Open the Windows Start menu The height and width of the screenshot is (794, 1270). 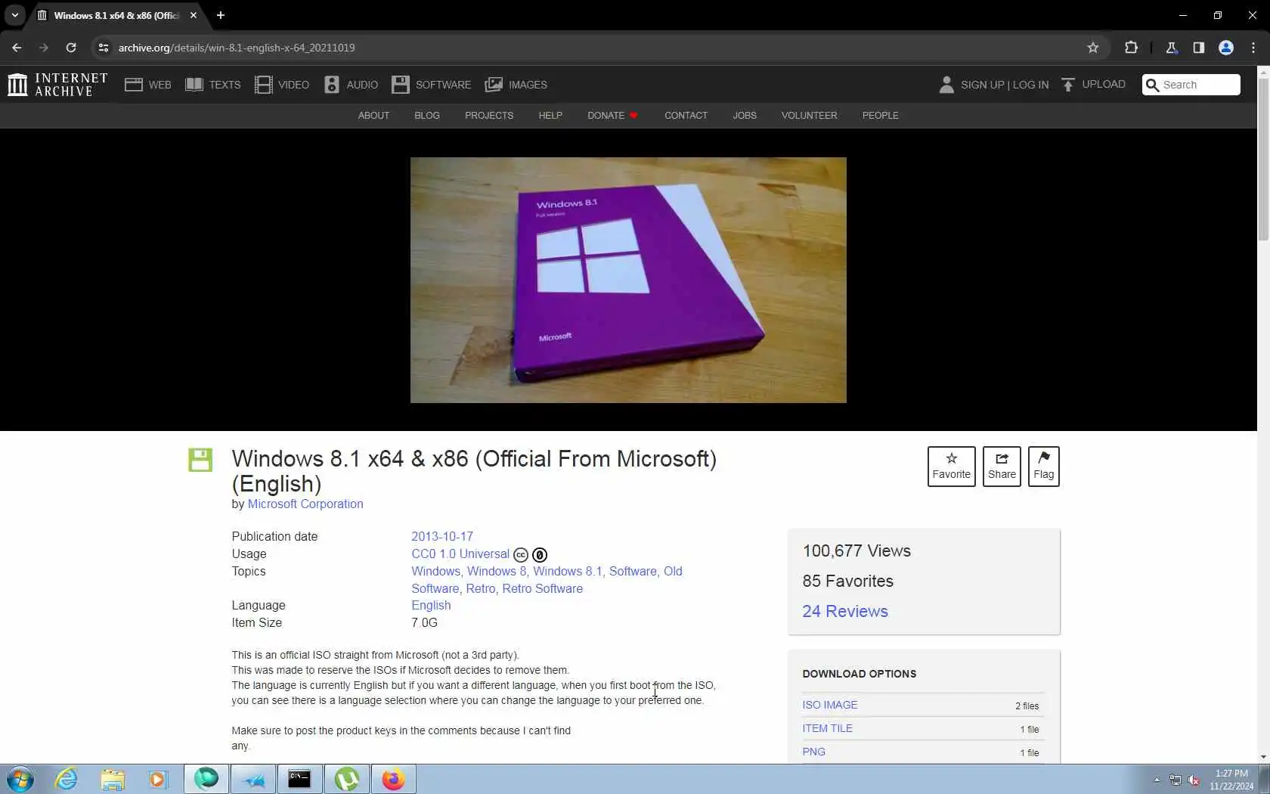coord(20,779)
